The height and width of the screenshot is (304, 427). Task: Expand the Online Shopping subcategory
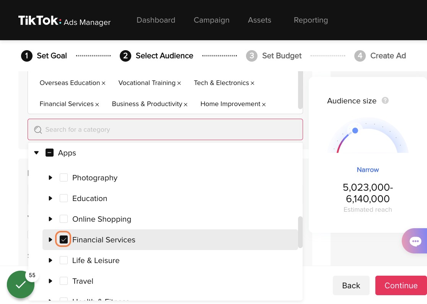(51, 219)
